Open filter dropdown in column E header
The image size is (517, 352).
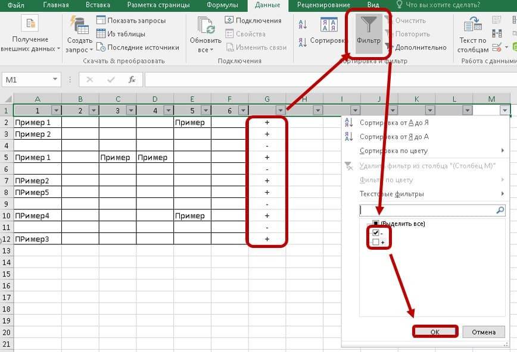click(x=205, y=111)
